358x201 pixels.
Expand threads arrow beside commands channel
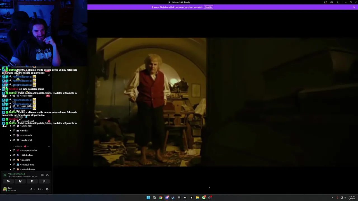click(x=10, y=135)
